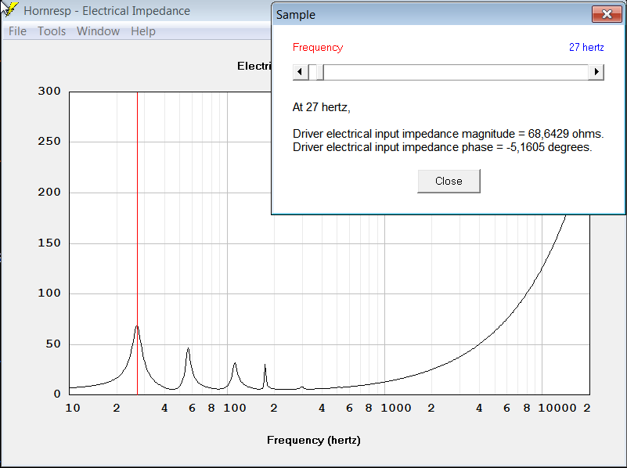Click the impedance phase -5,1605 degrees line
Viewport: 627px width, 468px height.
point(442,147)
